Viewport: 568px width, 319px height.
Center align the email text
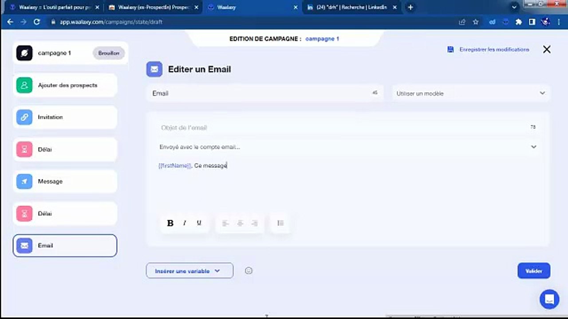click(240, 223)
